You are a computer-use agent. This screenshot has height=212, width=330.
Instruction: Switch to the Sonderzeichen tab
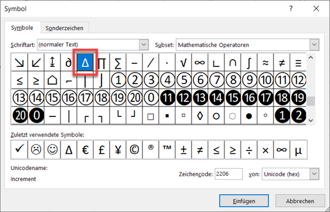[65, 28]
